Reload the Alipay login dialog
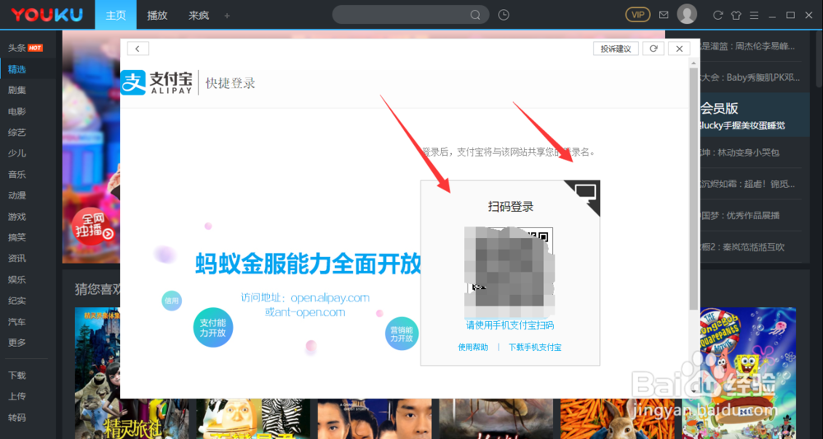The height and width of the screenshot is (439, 823). [653, 49]
